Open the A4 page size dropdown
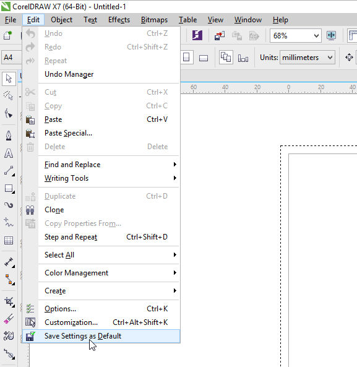Viewport: 357px width, 367px height. pyautogui.click(x=12, y=58)
